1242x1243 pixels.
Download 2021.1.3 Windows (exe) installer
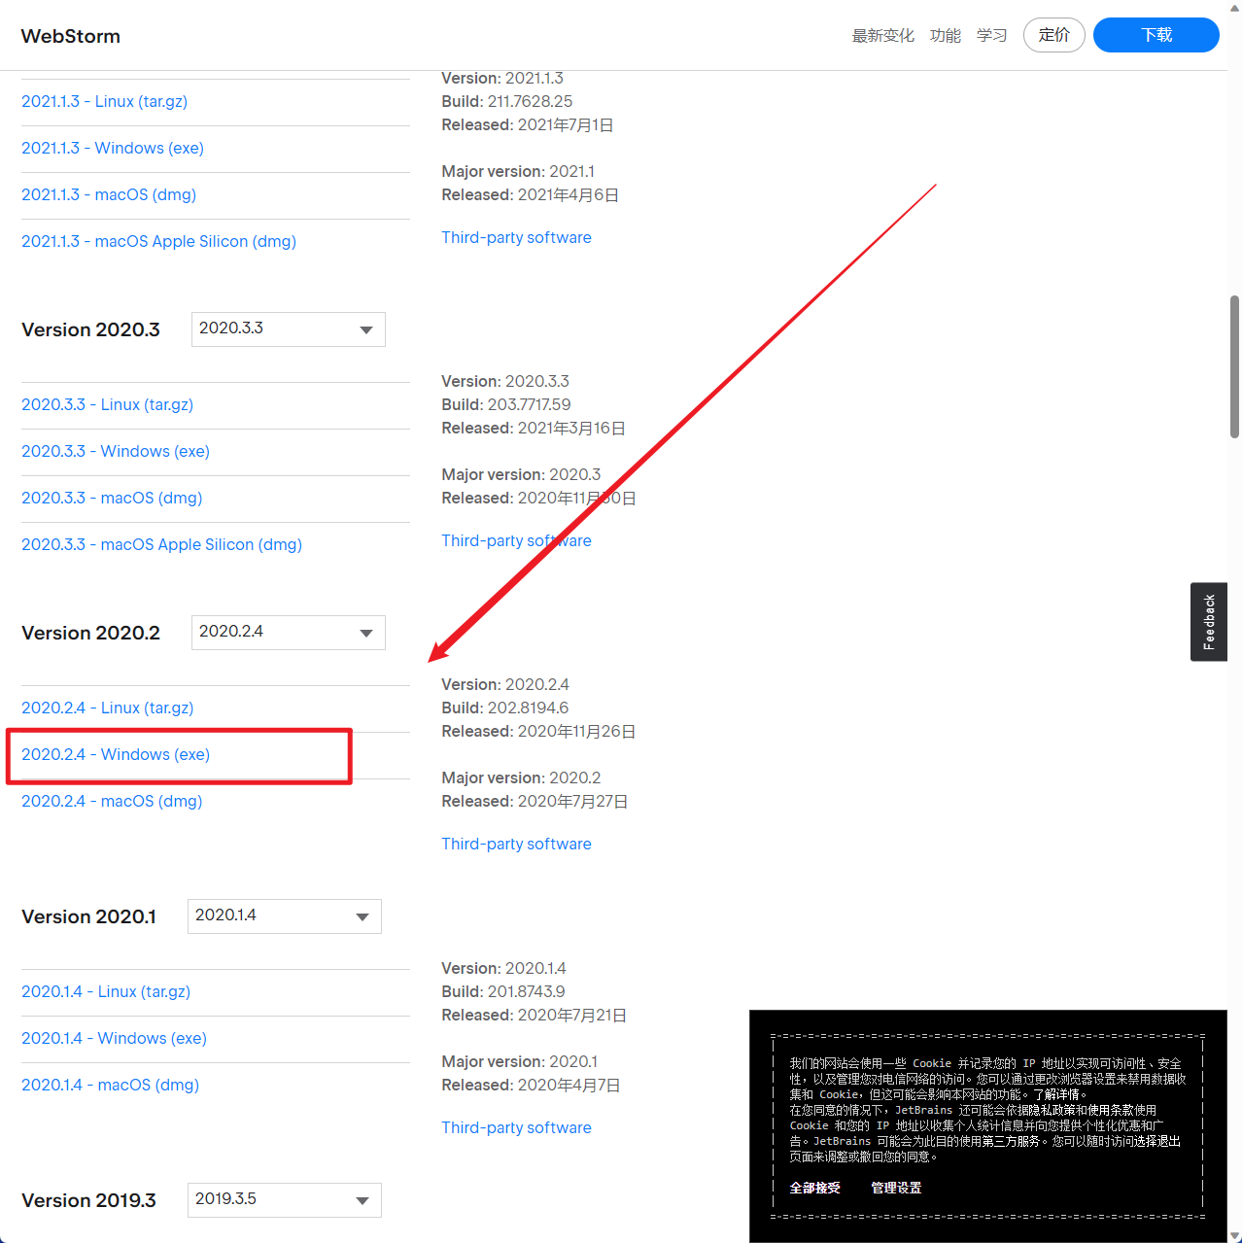(x=113, y=149)
